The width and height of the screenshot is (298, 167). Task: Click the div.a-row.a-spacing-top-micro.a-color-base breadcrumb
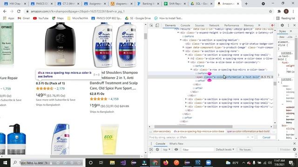coord(199,131)
